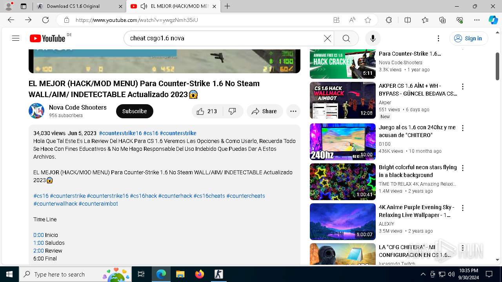Open browser Extensions puzzle icon
Screen dimensions: 502x282
389,20
